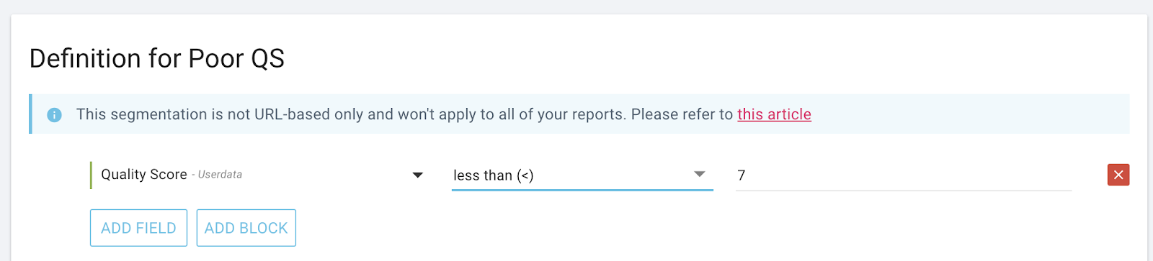Click the blue left edge of the info banner
Screen dimensions: 1153x261
(x=30, y=114)
